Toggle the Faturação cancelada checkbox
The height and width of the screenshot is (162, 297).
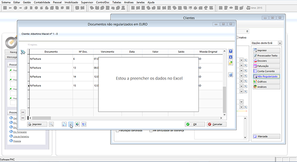117,131
